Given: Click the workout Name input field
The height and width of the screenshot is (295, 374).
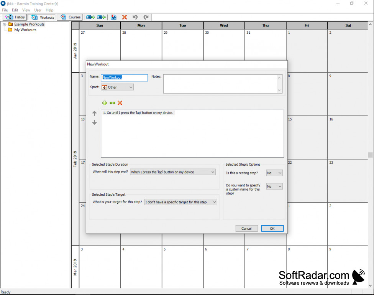Looking at the screenshot, I should (x=124, y=77).
